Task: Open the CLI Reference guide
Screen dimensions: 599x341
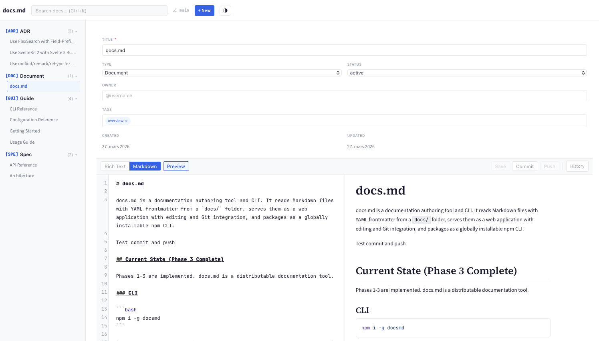Action: 23,108
